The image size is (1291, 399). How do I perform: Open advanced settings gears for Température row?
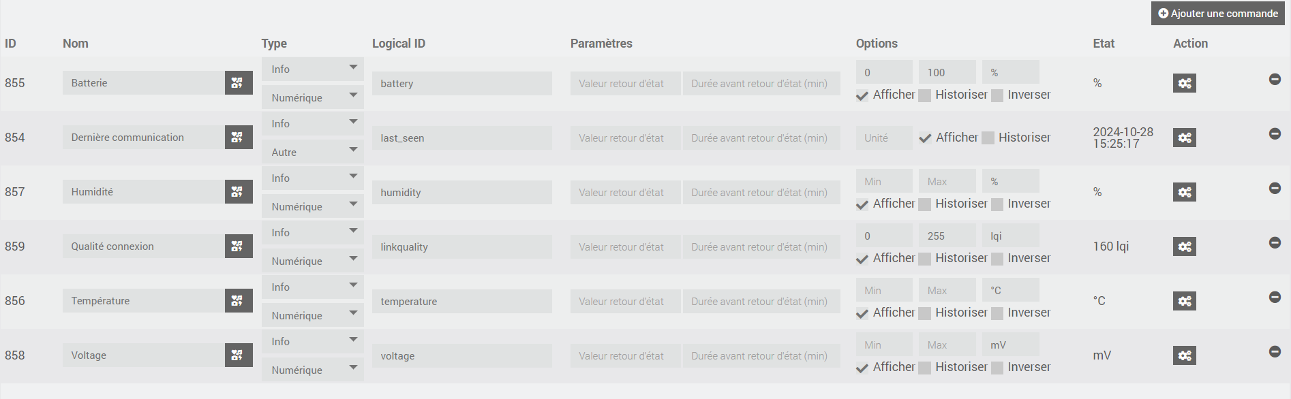1184,301
